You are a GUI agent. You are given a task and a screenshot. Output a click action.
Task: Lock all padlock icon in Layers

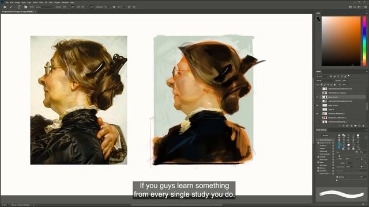[x=334, y=85]
